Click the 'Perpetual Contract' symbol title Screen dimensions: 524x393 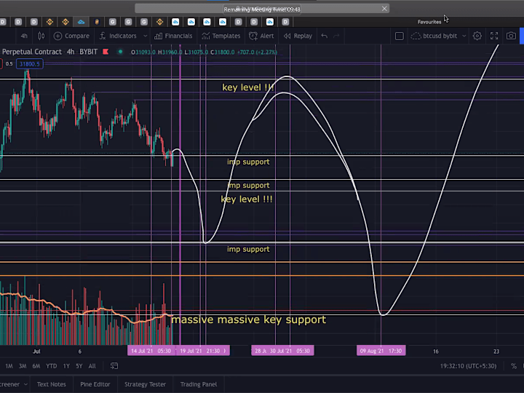32,52
